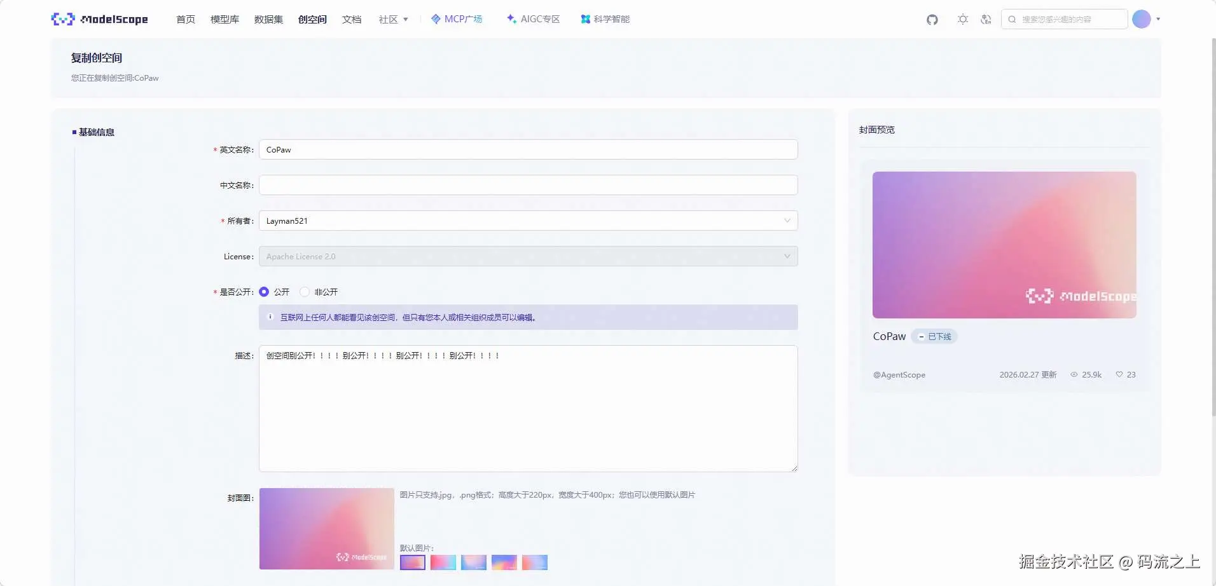Click the page vertical scrollbar
This screenshot has height=586, width=1216.
tap(1213, 228)
